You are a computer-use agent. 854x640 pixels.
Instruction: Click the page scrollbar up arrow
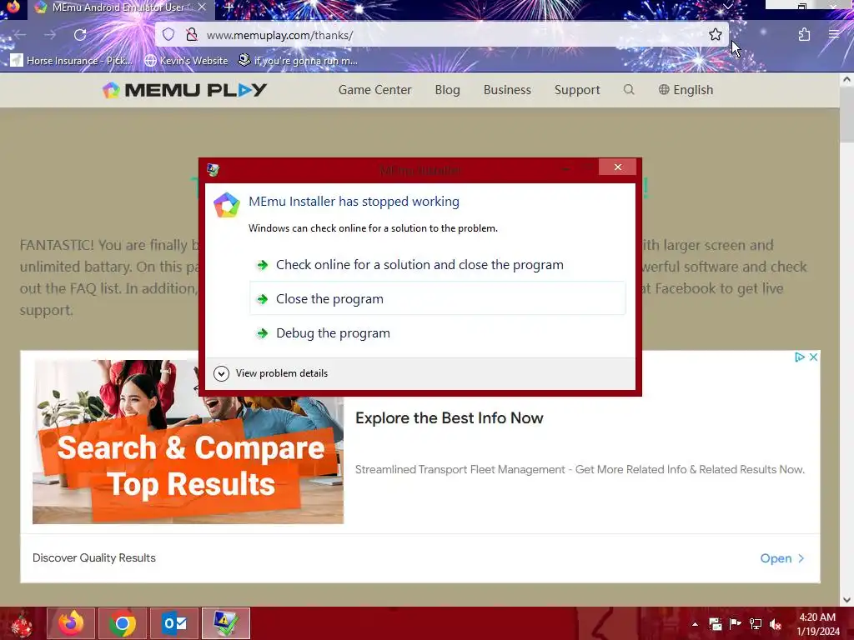(x=846, y=79)
